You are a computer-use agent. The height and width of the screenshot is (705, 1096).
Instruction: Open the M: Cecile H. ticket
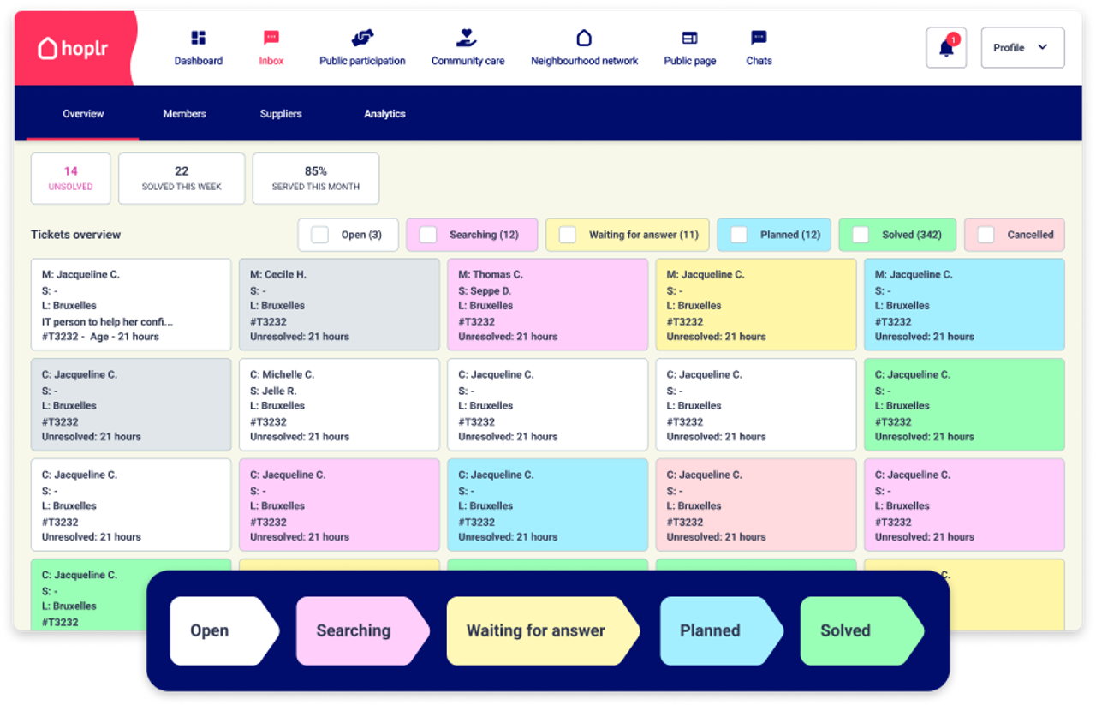[x=339, y=305]
